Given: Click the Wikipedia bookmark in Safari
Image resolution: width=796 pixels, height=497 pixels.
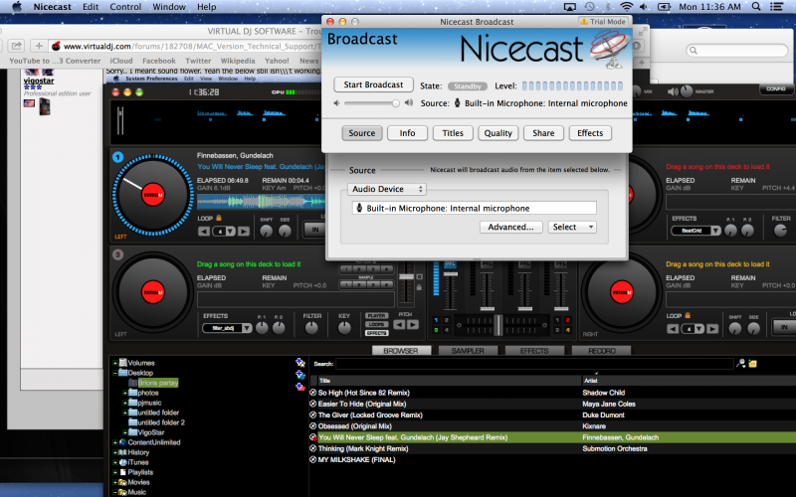Looking at the screenshot, I should 238,61.
